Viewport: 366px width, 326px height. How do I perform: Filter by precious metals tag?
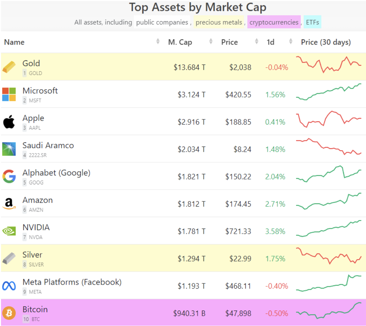(x=218, y=22)
